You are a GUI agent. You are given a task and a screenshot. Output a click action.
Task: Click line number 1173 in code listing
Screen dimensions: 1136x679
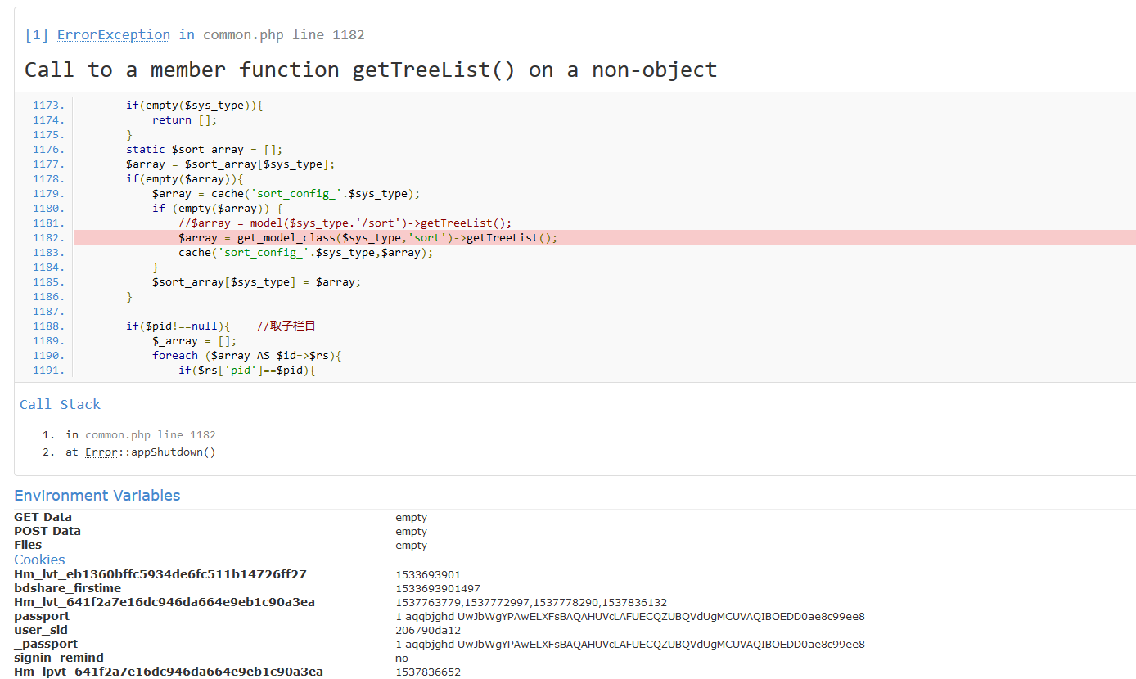[48, 106]
